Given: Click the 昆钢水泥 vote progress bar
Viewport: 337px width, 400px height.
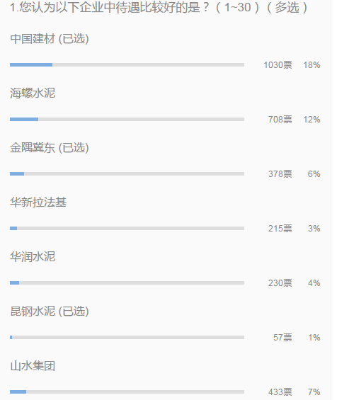Looking at the screenshot, I should tap(127, 337).
